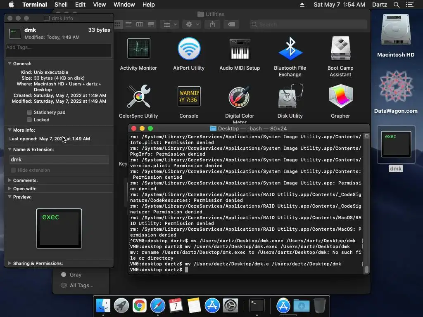Image resolution: width=423 pixels, height=317 pixels.
Task: Open System Preferences from the Dock
Action: [x=230, y=306]
